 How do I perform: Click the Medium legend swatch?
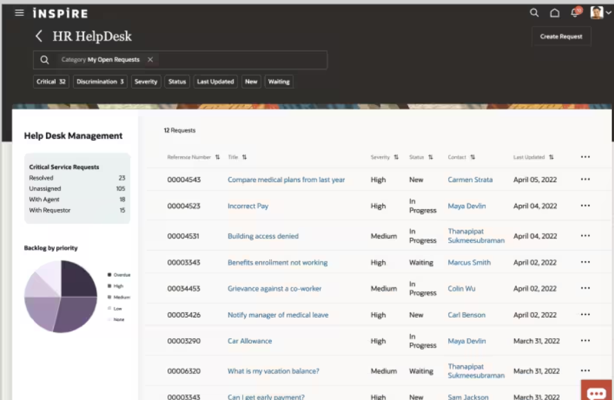coord(109,297)
